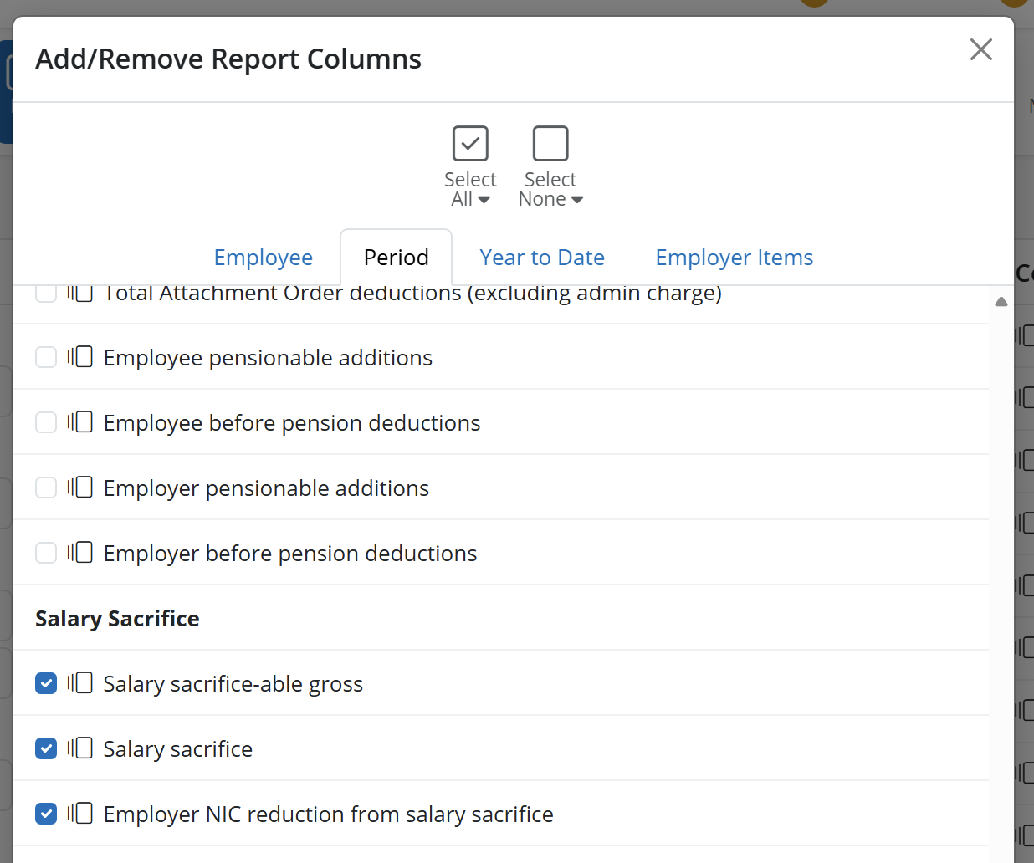Click column icon beside Salary sacrifice-able gross
This screenshot has height=863, width=1034.
tap(80, 683)
